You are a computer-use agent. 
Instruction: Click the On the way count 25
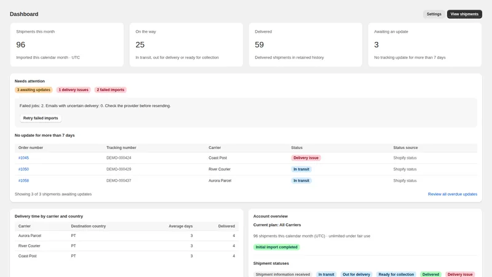click(140, 44)
